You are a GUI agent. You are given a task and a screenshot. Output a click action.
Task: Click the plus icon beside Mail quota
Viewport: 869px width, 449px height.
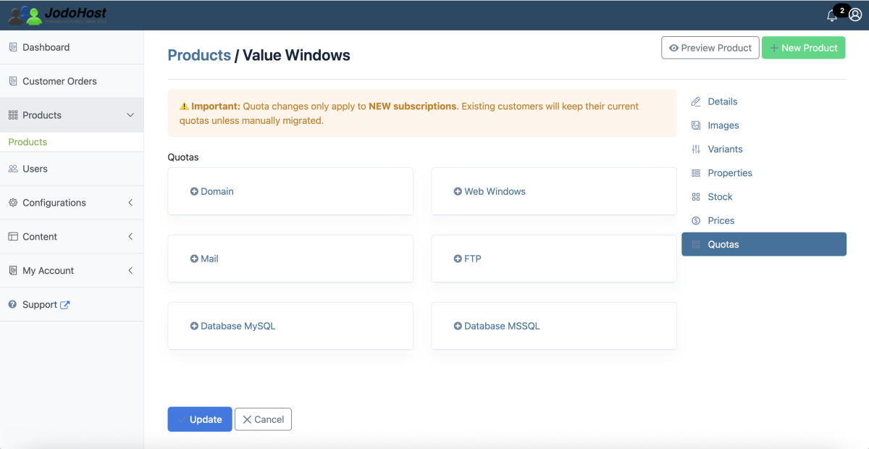click(x=194, y=259)
